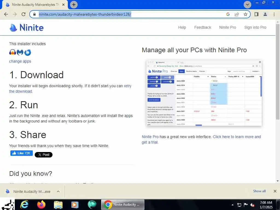The height and width of the screenshot is (210, 280).
Task: Click the Ninite Pro text link below the screenshot
Action: [150, 137]
